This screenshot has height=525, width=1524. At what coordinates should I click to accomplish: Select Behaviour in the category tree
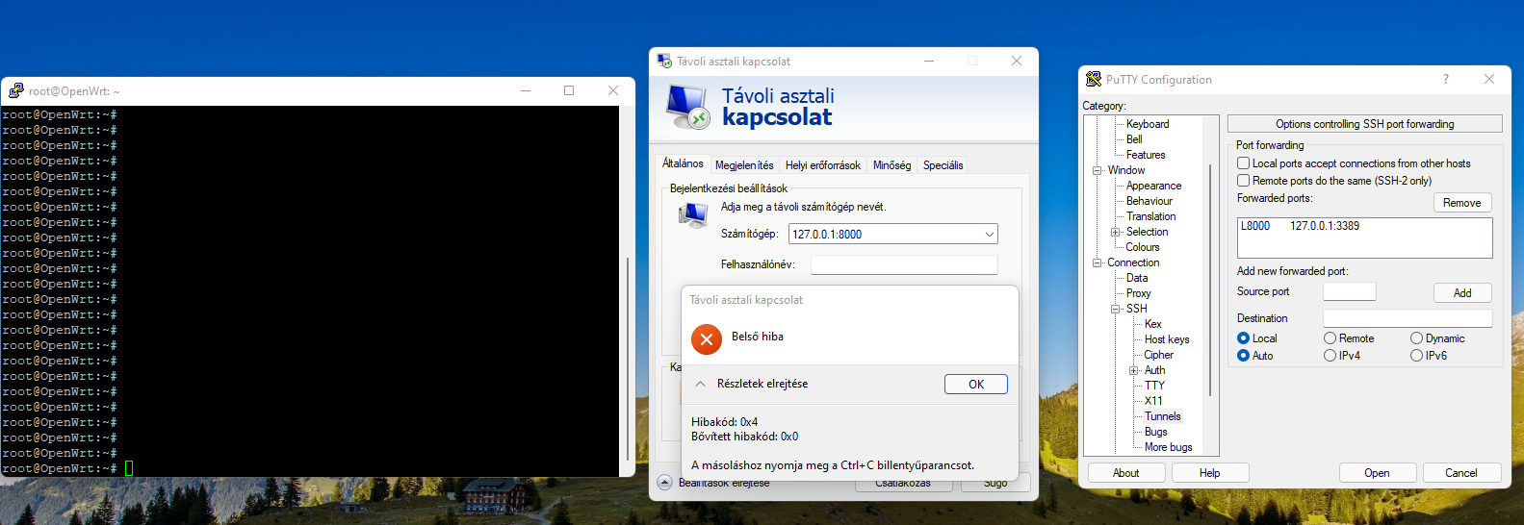coord(1149,201)
